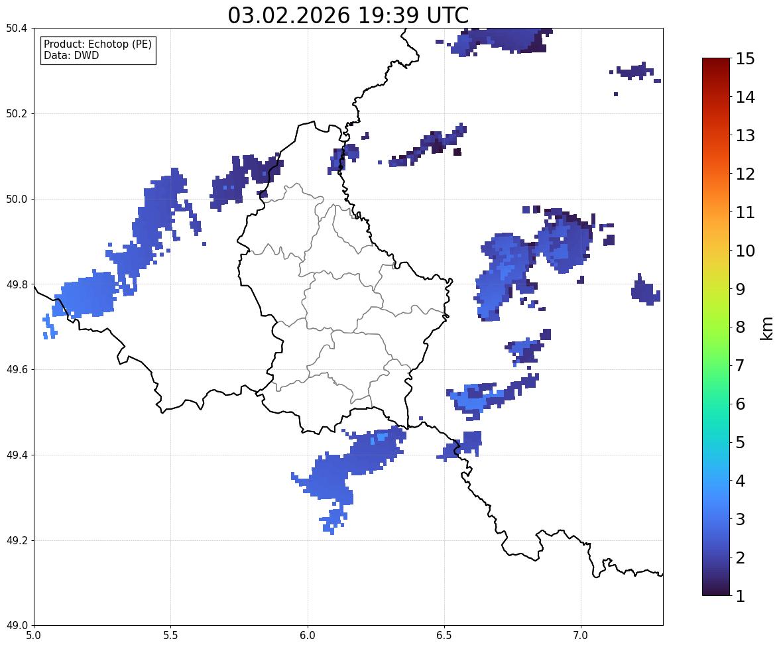This screenshot has height=647, width=781.
Task: Click the colorbar tick label 8
Action: click(x=740, y=327)
